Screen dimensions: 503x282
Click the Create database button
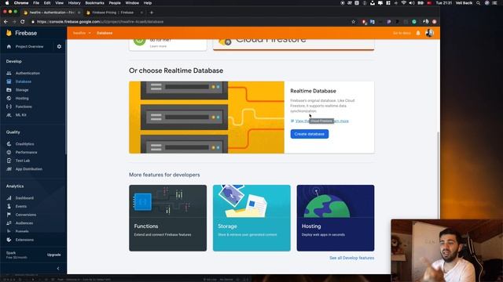point(310,134)
